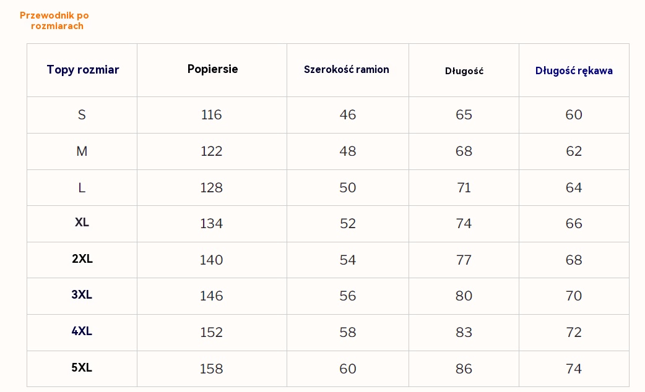This screenshot has width=645, height=392.
Task: Click the 4XL size row label
Action: [x=82, y=331]
